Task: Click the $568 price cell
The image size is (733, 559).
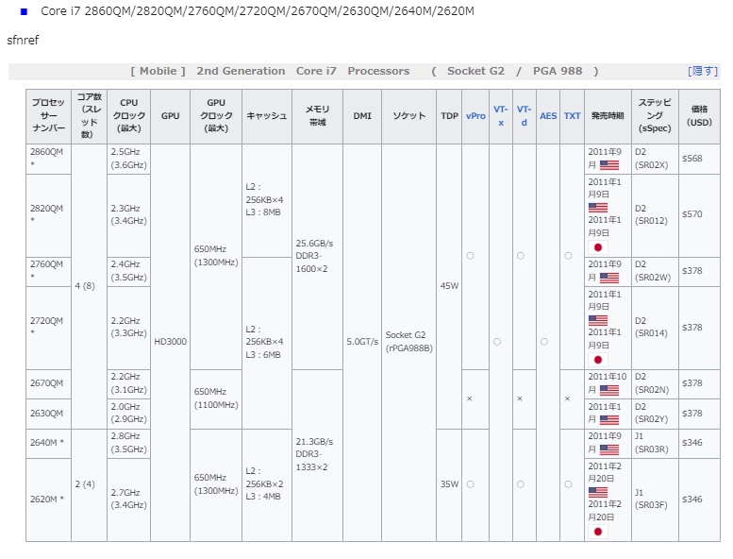Action: click(x=699, y=159)
